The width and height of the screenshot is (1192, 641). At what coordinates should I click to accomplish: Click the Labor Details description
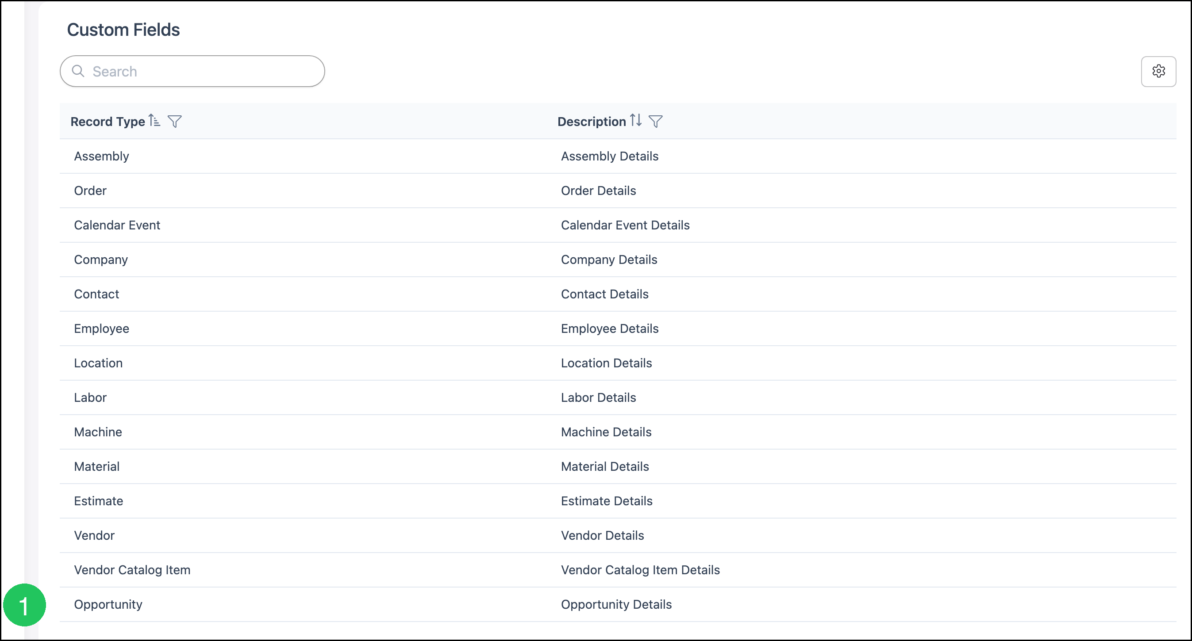point(598,398)
